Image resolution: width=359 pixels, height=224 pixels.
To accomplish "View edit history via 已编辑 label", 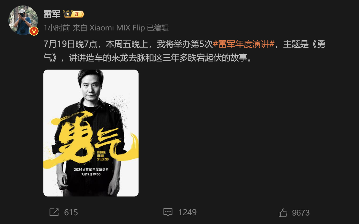I will pyautogui.click(x=158, y=28).
